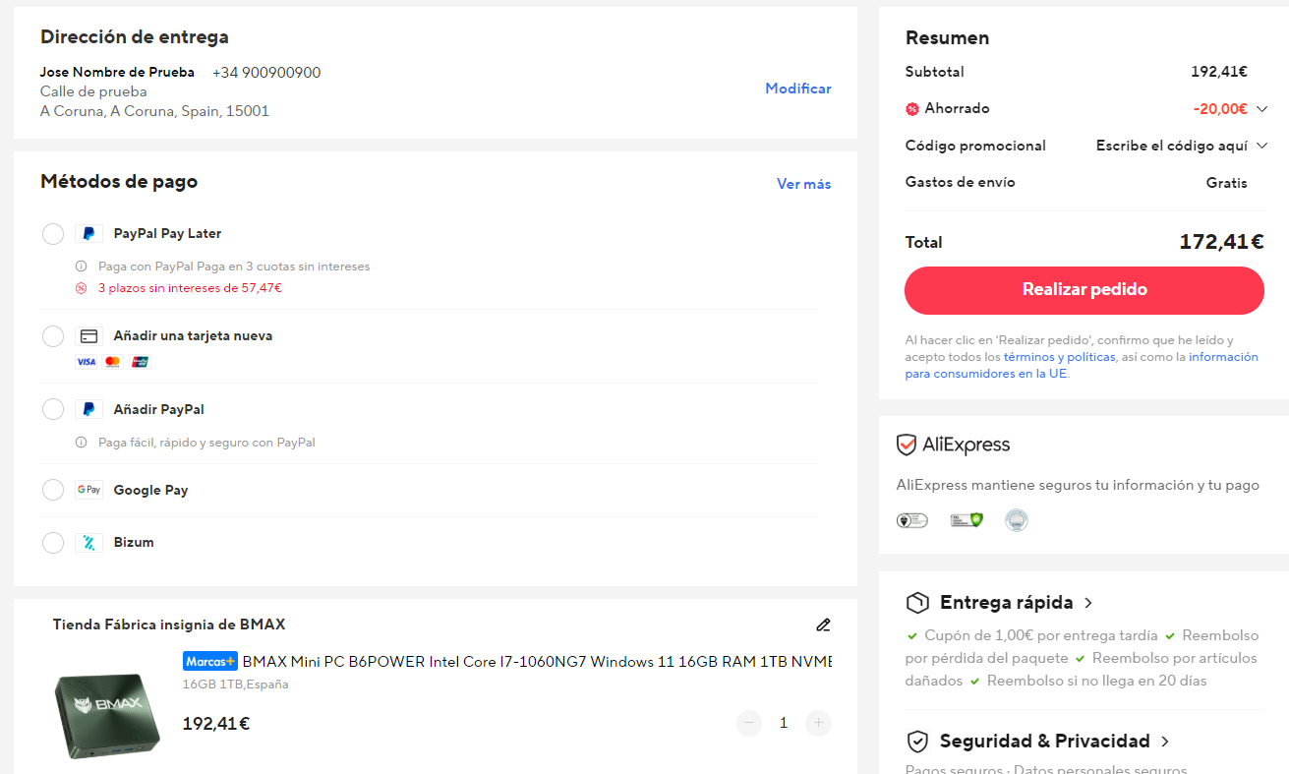
Task: Click Modificar to change delivery address
Action: (797, 89)
